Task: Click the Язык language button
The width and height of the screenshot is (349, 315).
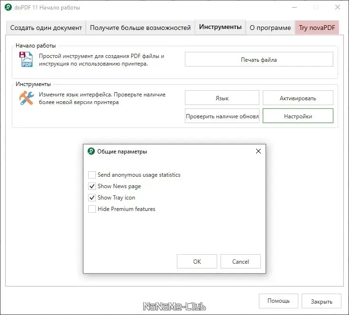Action: (222, 98)
